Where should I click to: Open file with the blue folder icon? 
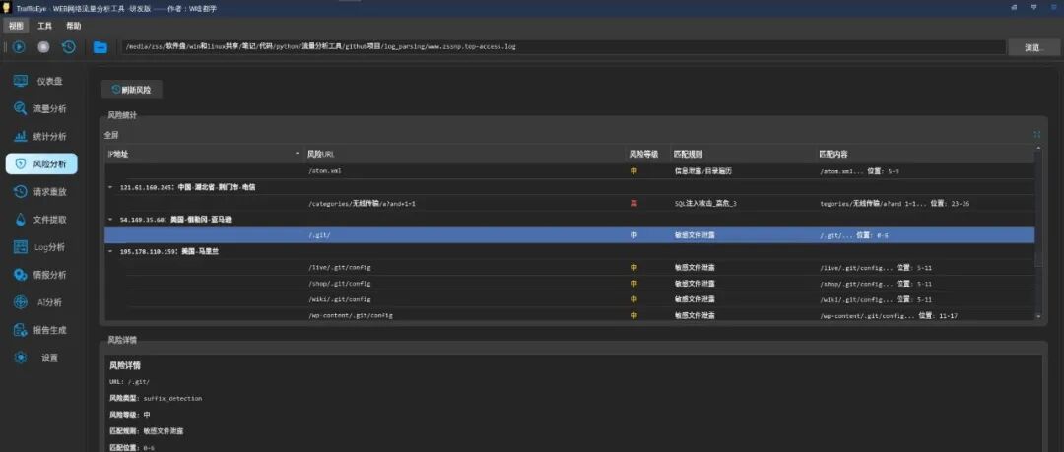coord(100,47)
